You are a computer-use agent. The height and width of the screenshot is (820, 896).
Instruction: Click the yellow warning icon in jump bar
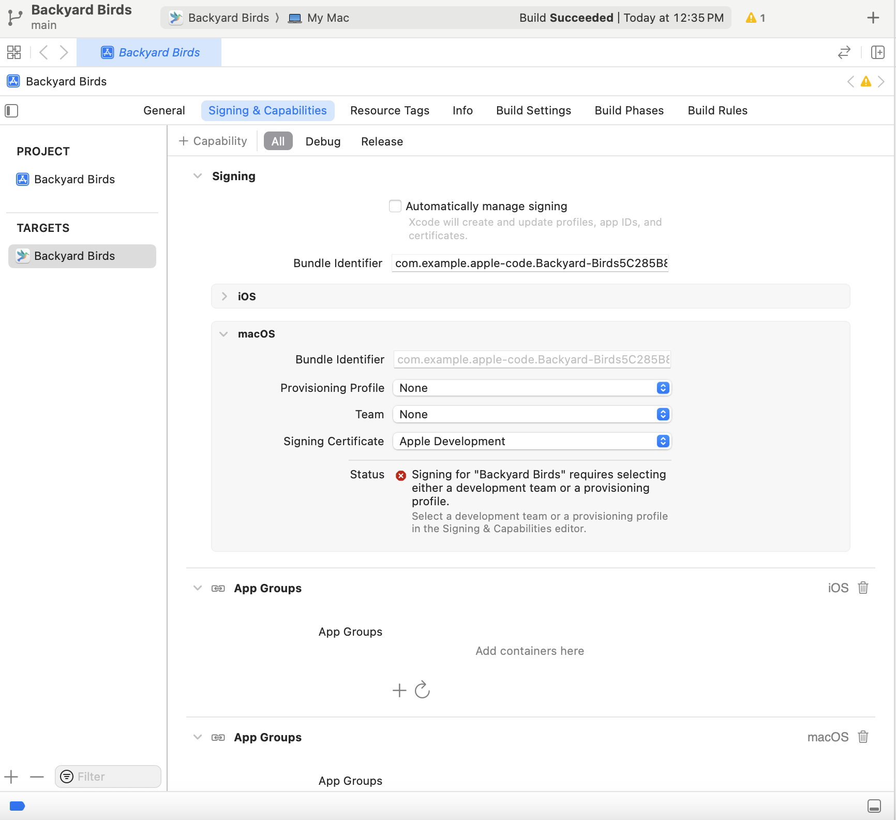[866, 81]
